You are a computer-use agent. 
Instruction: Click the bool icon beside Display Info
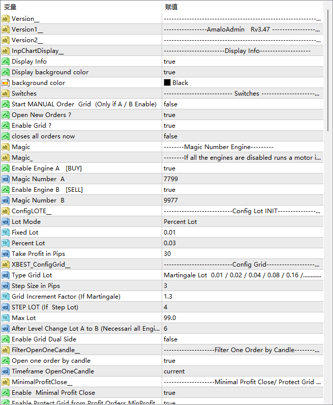(x=6, y=62)
